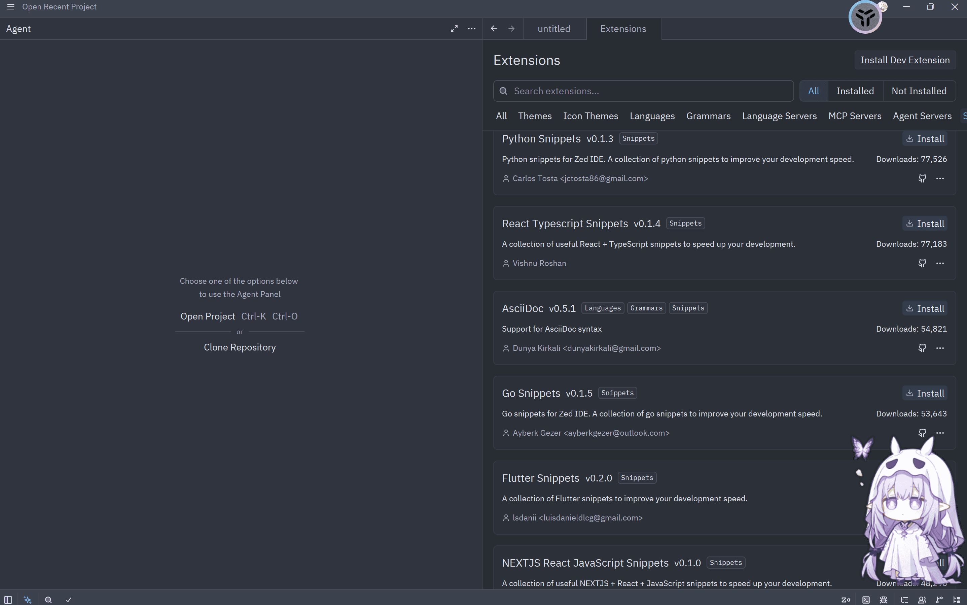Go forward using the right arrow
The image size is (967, 605).
(511, 28)
